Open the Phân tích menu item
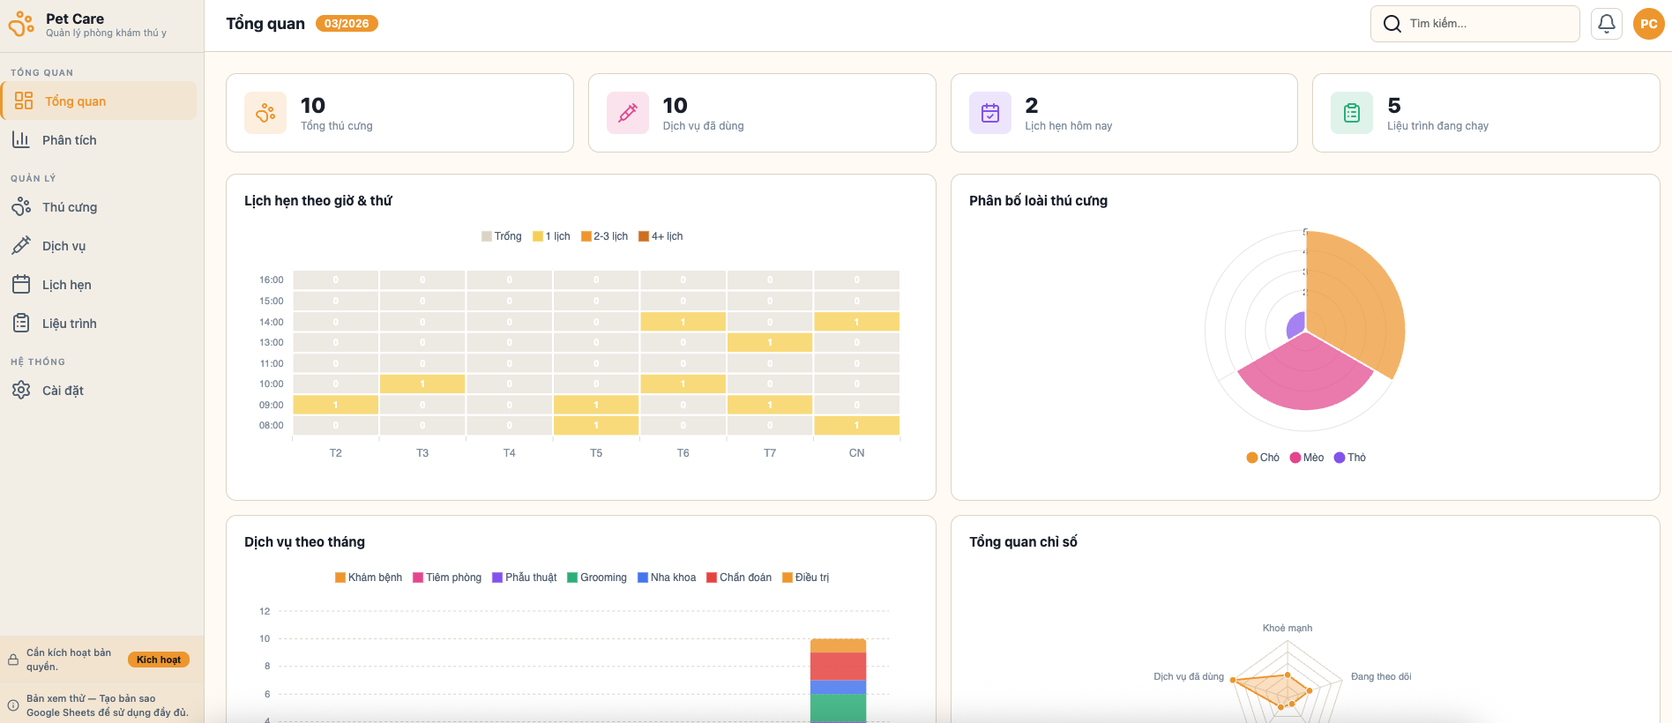This screenshot has height=723, width=1672. pos(70,140)
